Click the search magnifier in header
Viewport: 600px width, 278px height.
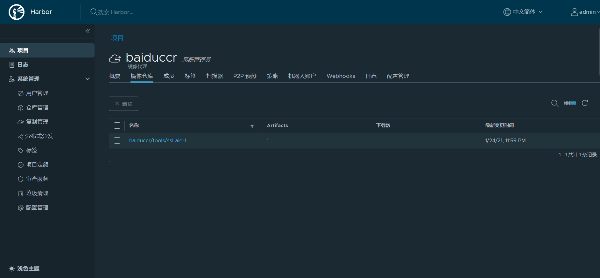pos(94,12)
